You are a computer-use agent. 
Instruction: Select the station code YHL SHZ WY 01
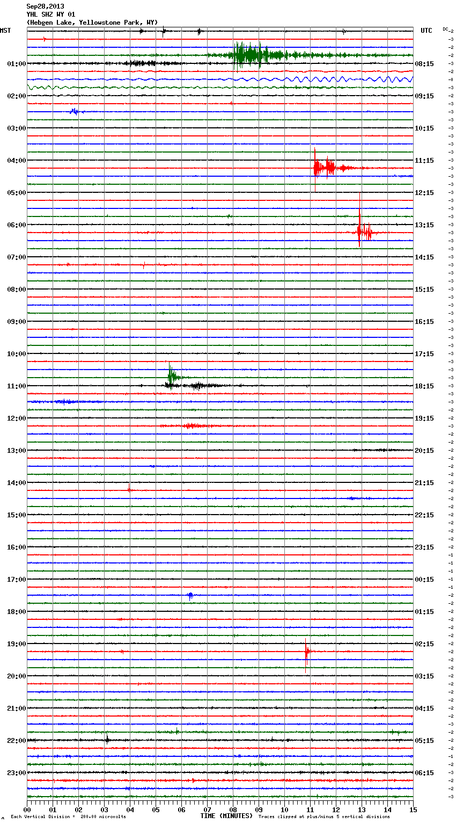pyautogui.click(x=51, y=15)
